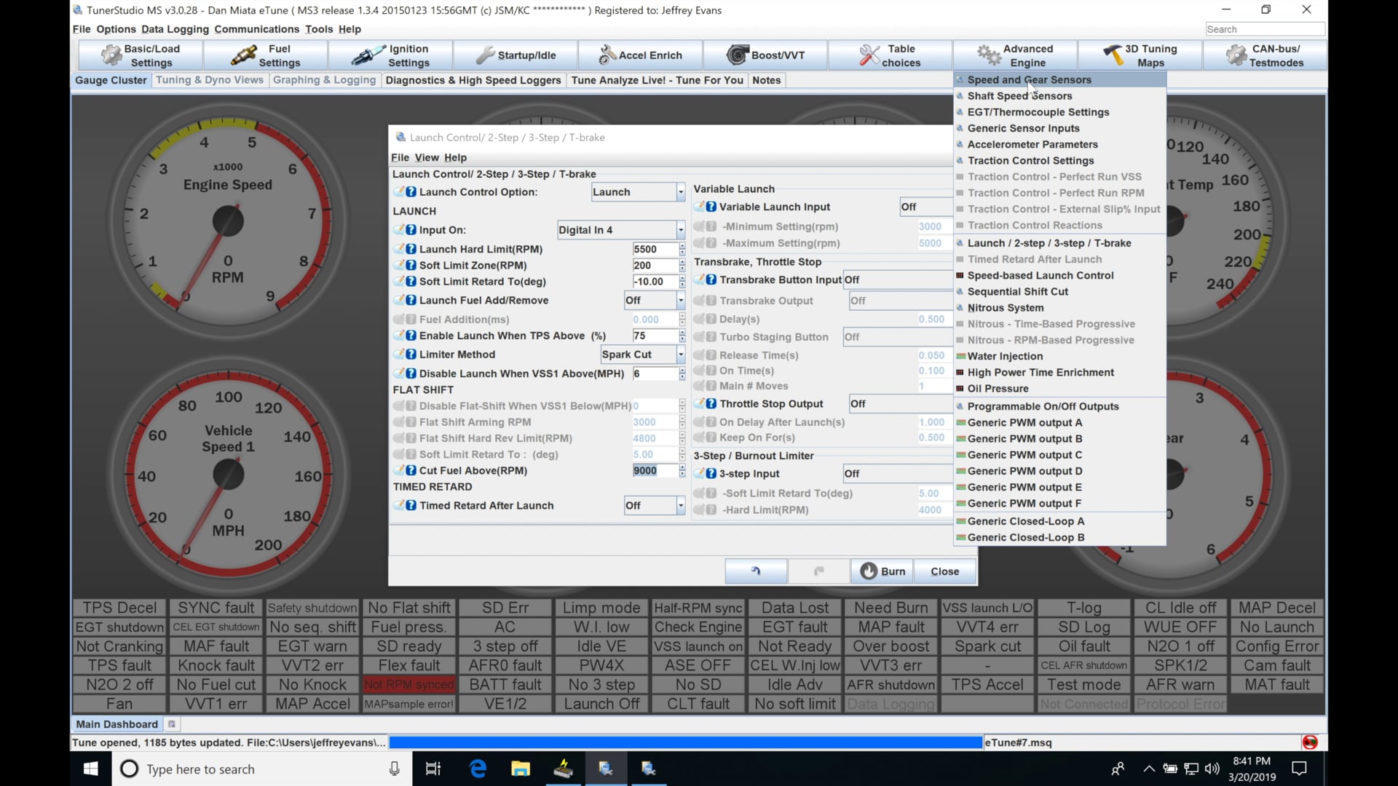Image resolution: width=1398 pixels, height=786 pixels.
Task: Switch to the Graphing & Logging tab
Action: (x=324, y=80)
